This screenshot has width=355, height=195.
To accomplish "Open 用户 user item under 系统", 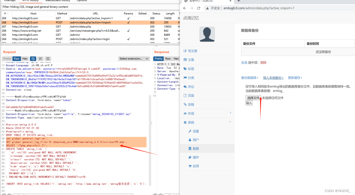I will pos(194,140).
